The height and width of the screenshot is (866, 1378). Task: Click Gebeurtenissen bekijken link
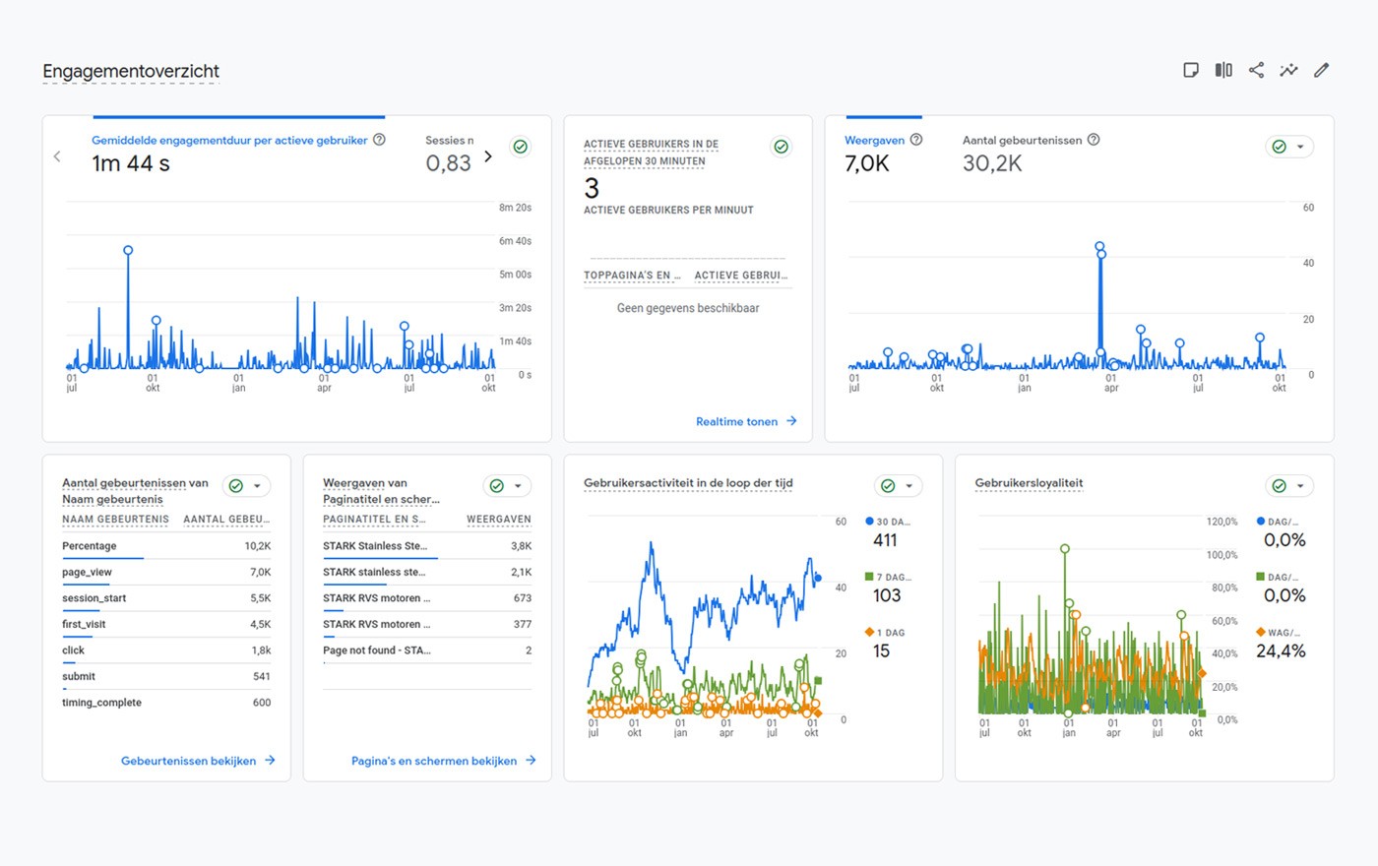click(x=188, y=761)
